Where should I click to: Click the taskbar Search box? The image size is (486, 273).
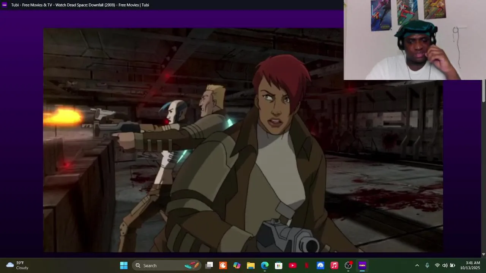click(x=167, y=265)
